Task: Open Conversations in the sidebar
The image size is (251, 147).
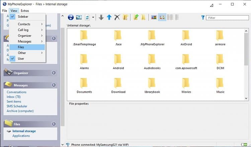Action: (16, 92)
